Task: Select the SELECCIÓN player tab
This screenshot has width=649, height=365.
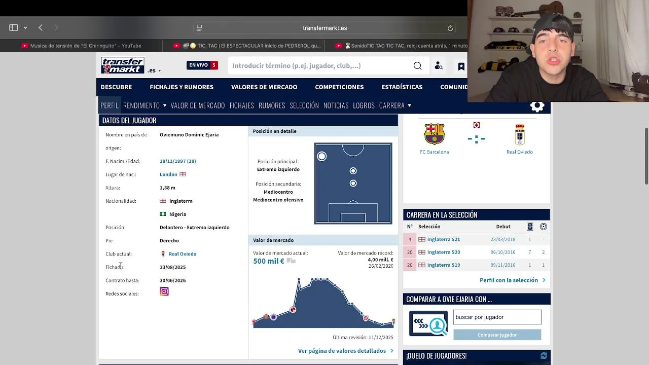Action: [304, 105]
